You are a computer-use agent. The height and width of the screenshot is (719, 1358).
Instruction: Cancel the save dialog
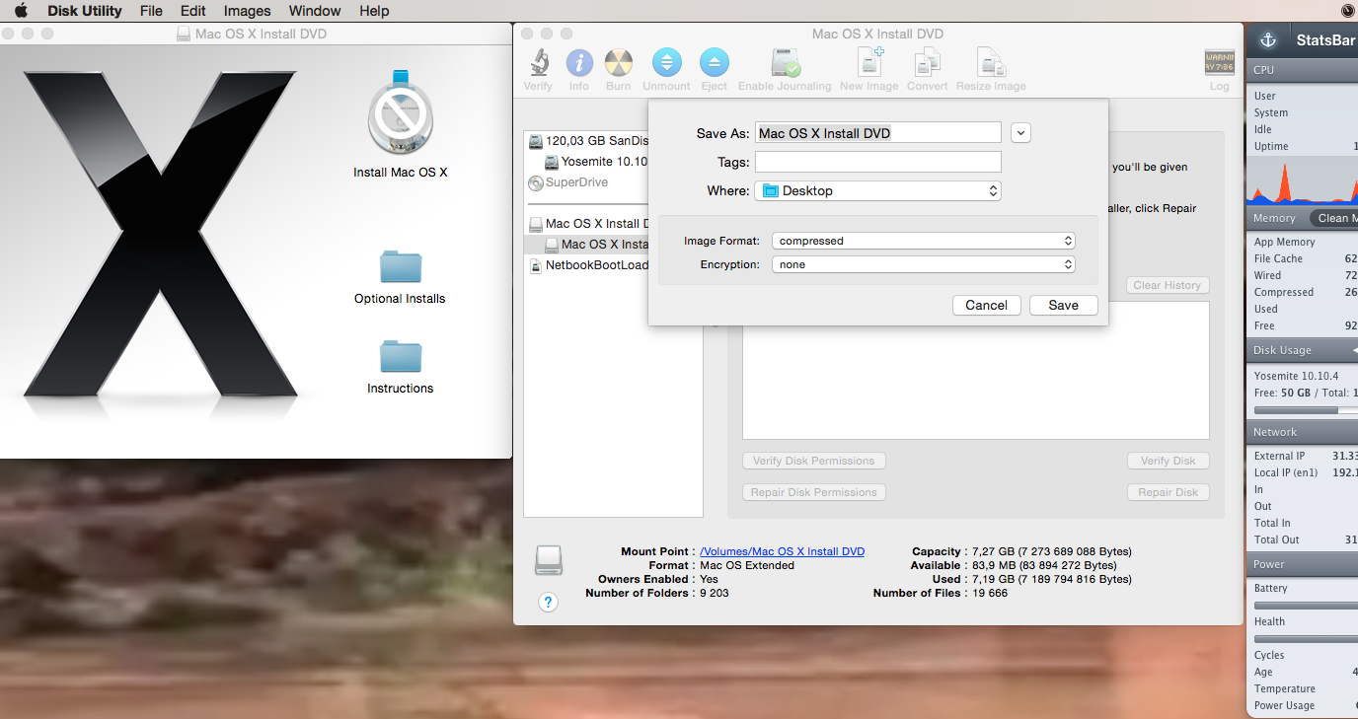(987, 305)
